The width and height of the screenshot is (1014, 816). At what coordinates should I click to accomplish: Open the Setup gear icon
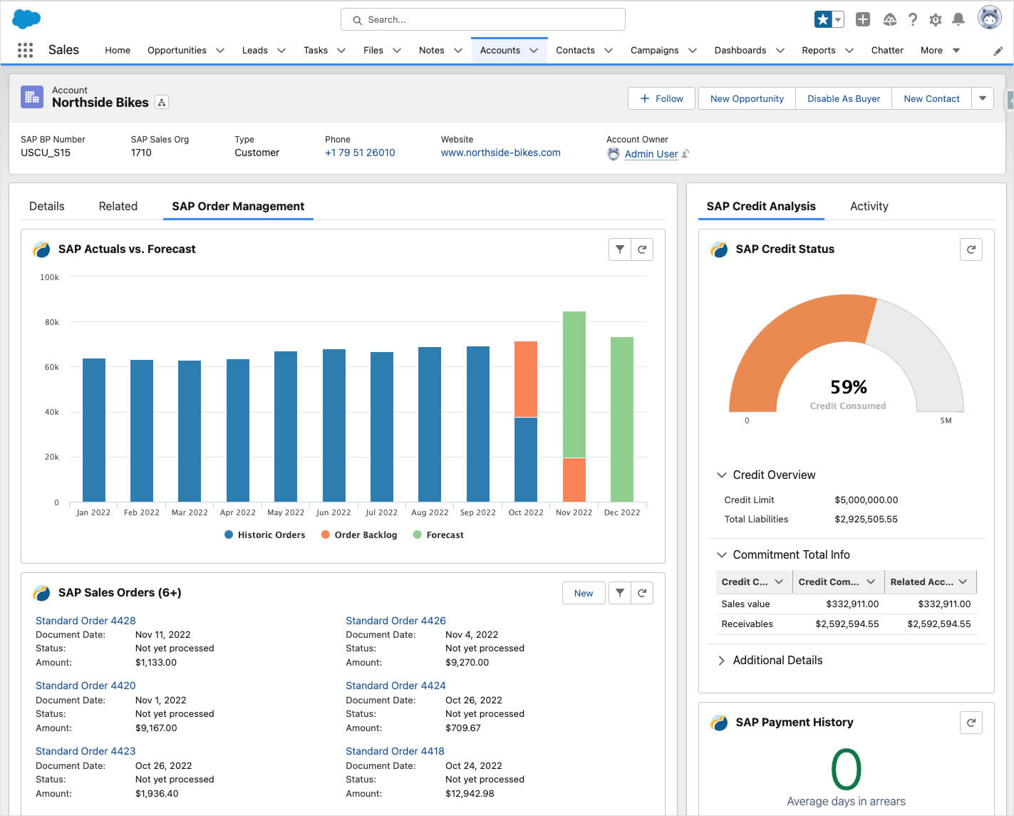(x=936, y=20)
